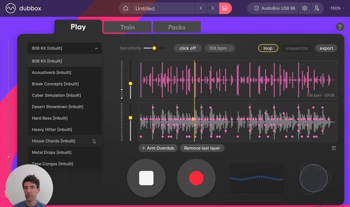Select Cyber Simulation [Inbuilt] kit
Viewport: 350px width, 207px height.
click(x=65, y=95)
